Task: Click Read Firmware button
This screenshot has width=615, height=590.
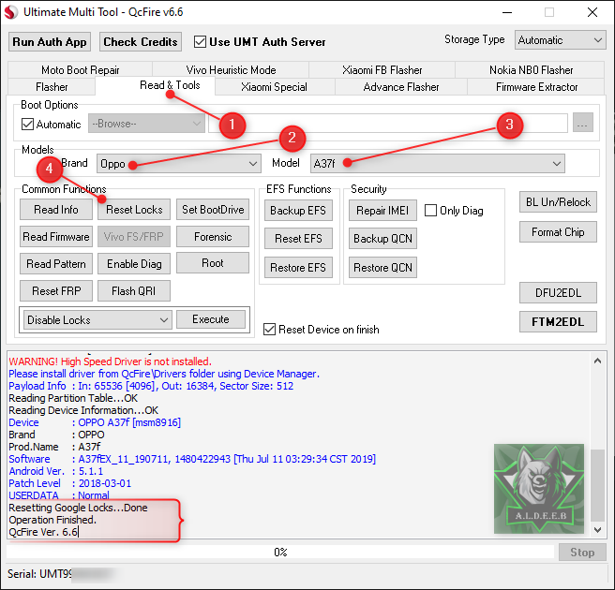Action: click(x=56, y=237)
